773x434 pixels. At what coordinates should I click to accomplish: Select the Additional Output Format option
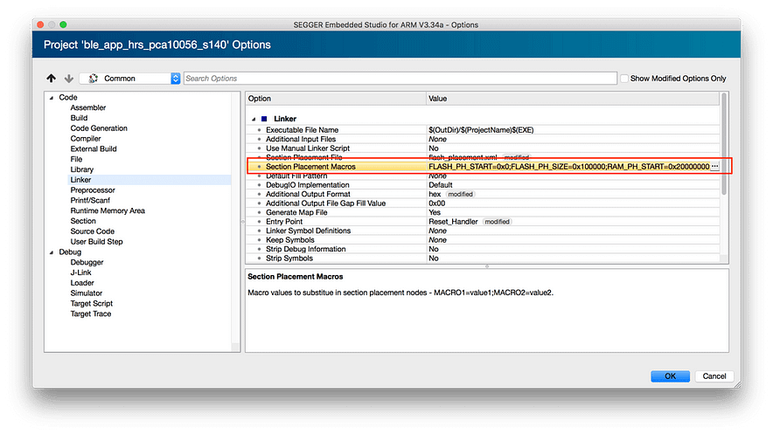point(308,195)
